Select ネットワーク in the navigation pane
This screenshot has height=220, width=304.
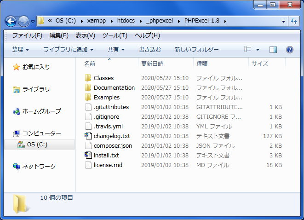pyautogui.click(x=39, y=166)
